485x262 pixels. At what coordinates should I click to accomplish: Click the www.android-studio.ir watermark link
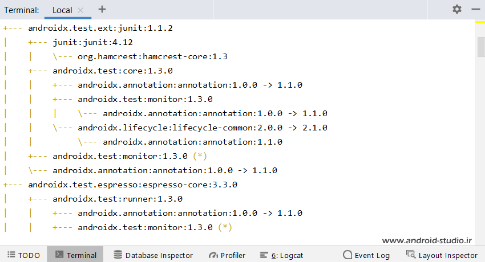click(427, 240)
